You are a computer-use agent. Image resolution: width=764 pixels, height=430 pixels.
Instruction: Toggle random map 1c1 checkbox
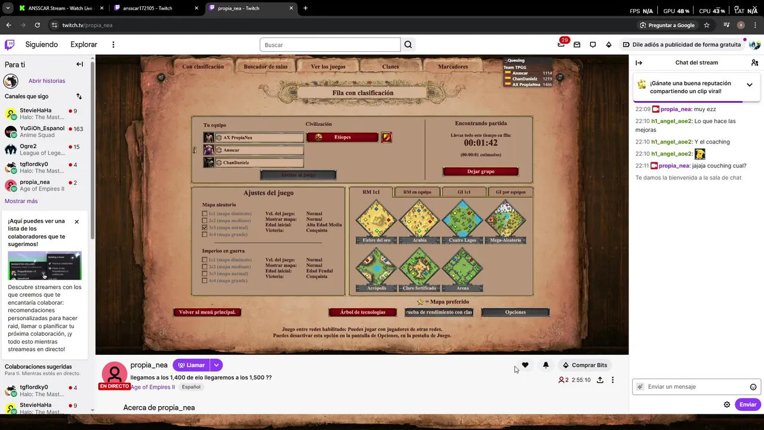coord(205,214)
